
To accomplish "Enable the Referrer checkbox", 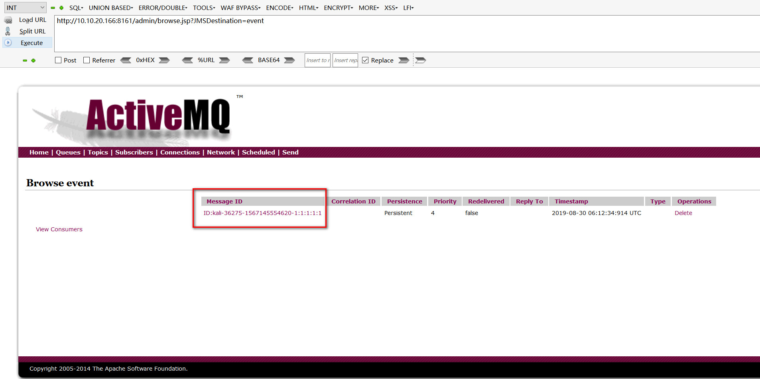I will tap(87, 60).
